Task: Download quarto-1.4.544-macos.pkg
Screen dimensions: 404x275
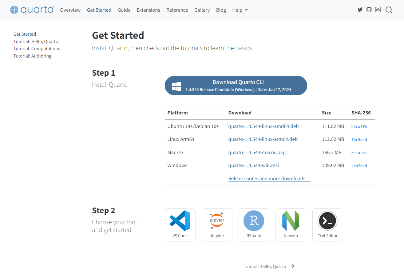Action: [x=257, y=152]
